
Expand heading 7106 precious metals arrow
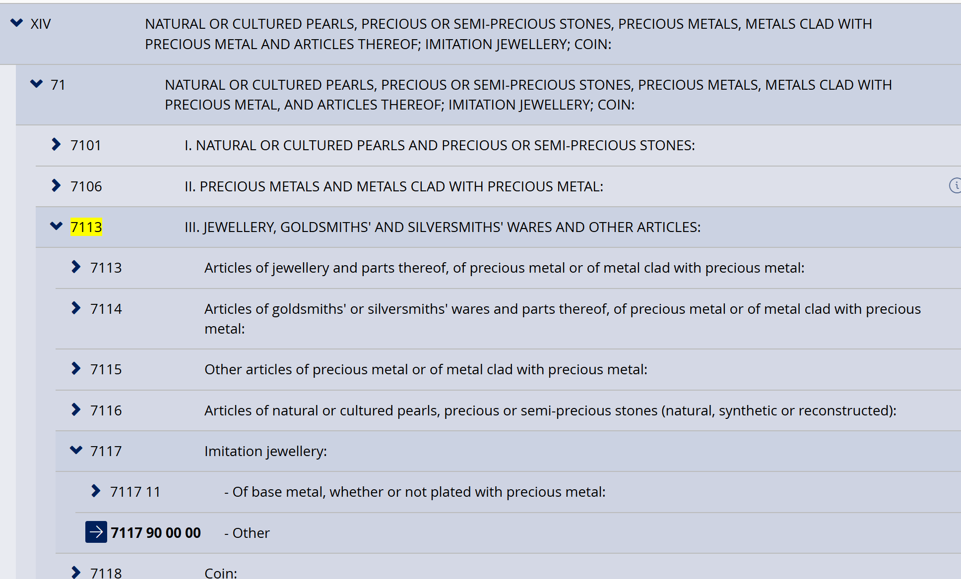coord(56,185)
